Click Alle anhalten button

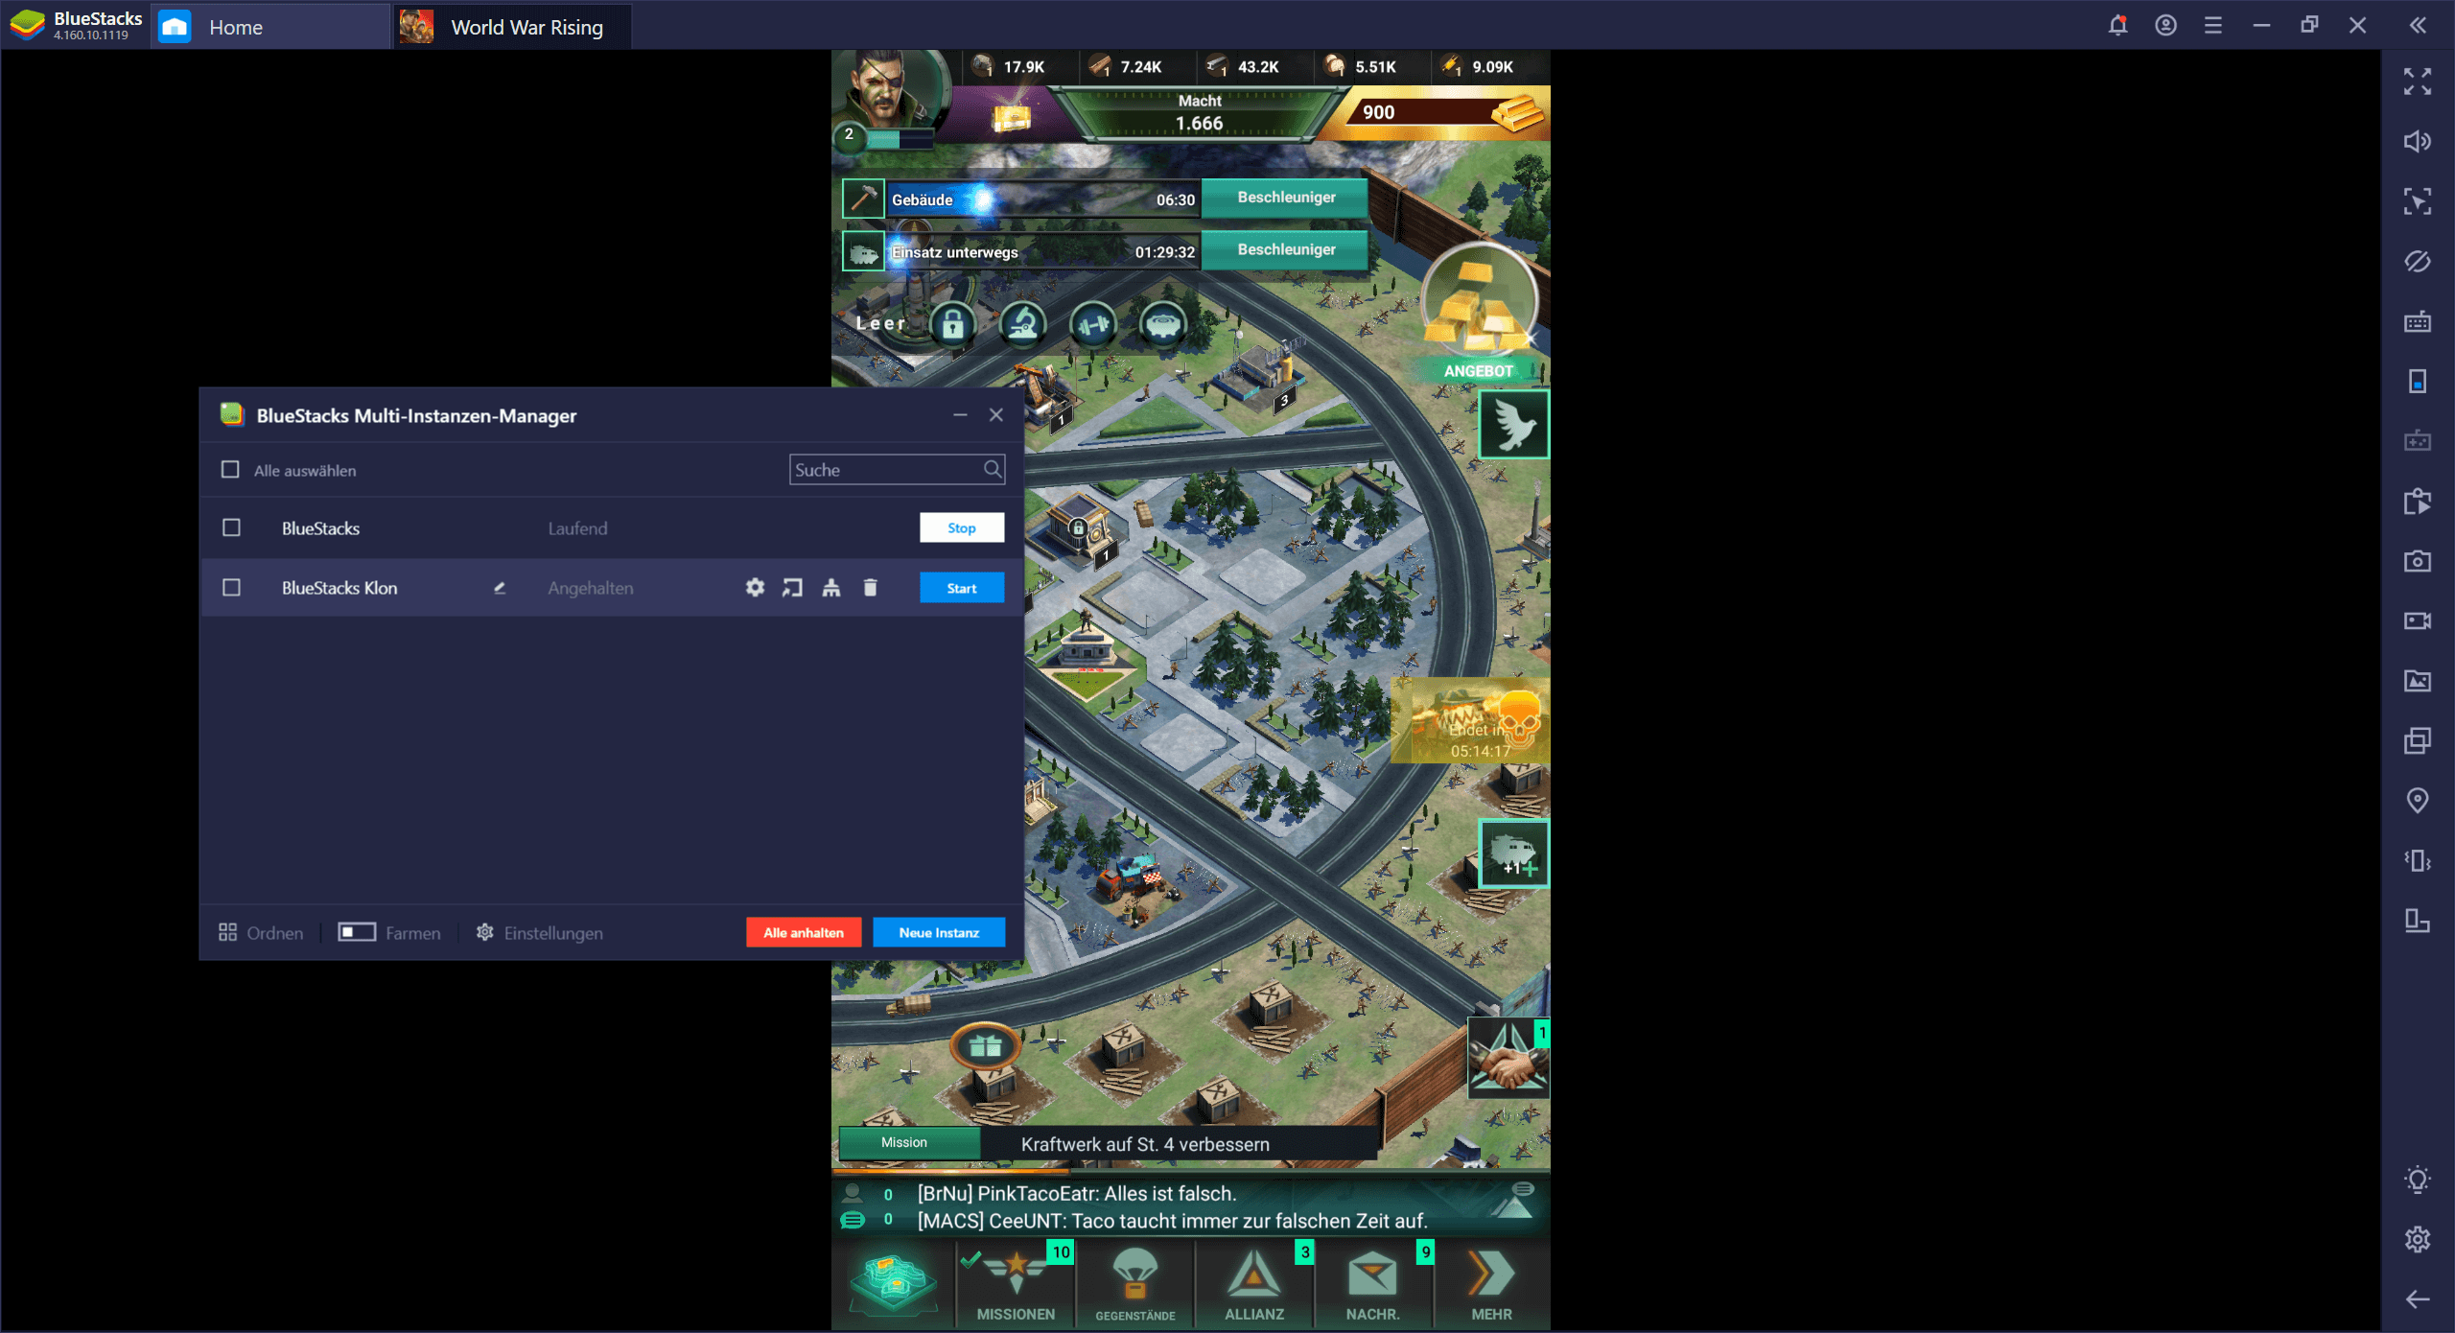click(x=804, y=932)
